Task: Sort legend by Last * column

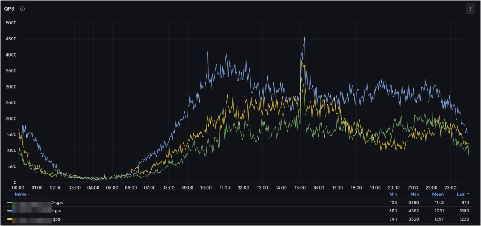Action: 463,194
